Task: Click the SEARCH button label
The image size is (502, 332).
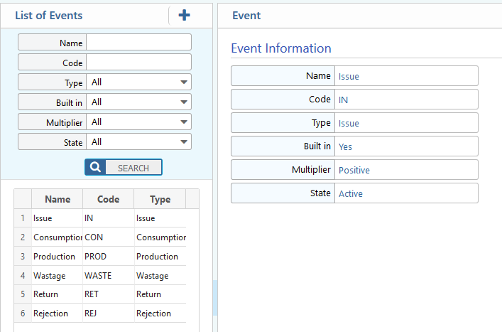Action: (133, 168)
